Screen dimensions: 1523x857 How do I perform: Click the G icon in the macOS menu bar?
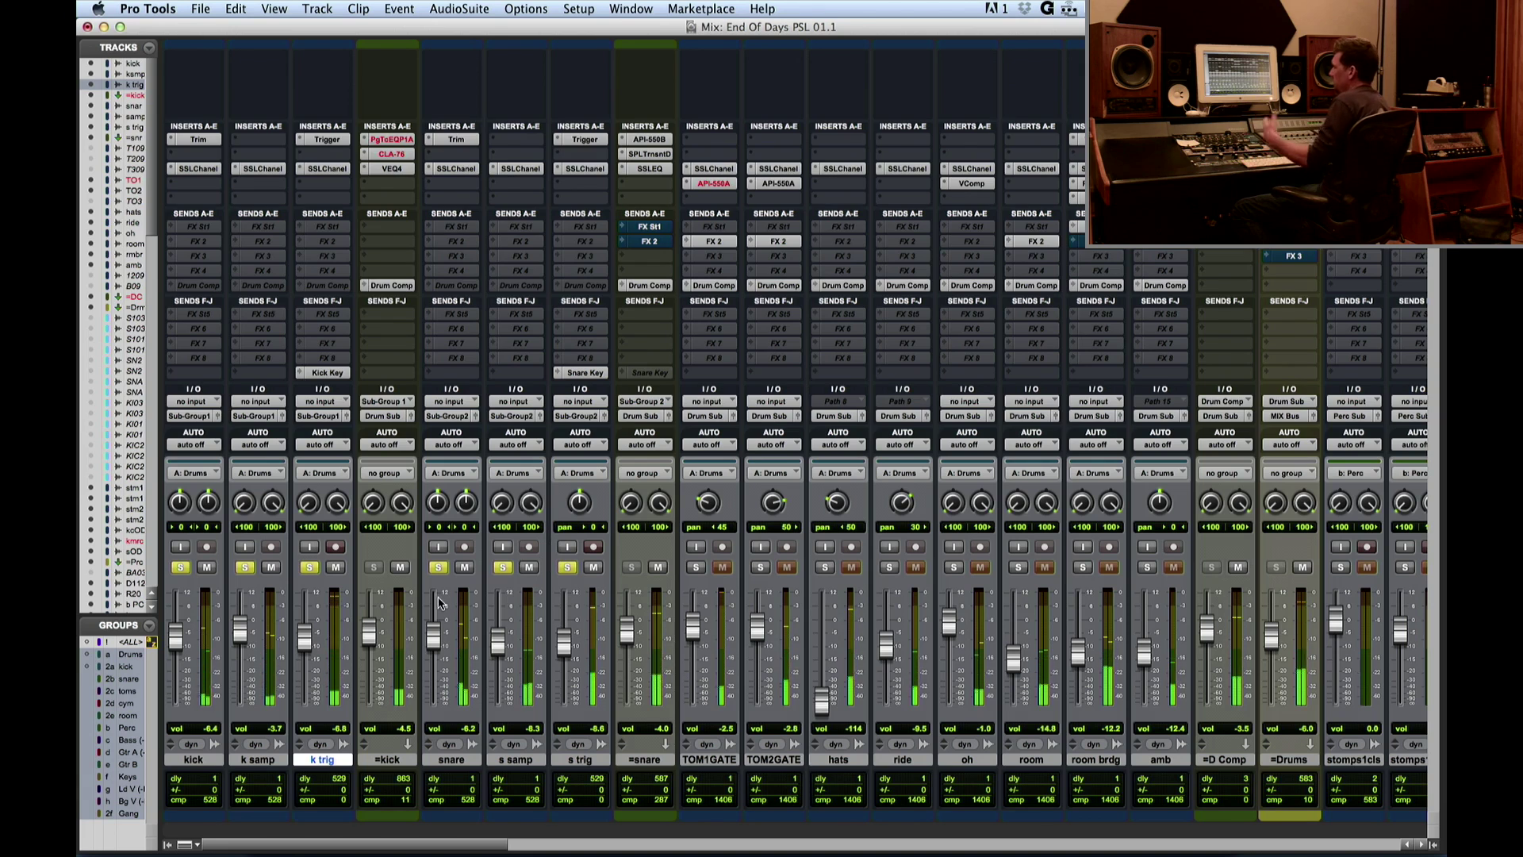1046,9
